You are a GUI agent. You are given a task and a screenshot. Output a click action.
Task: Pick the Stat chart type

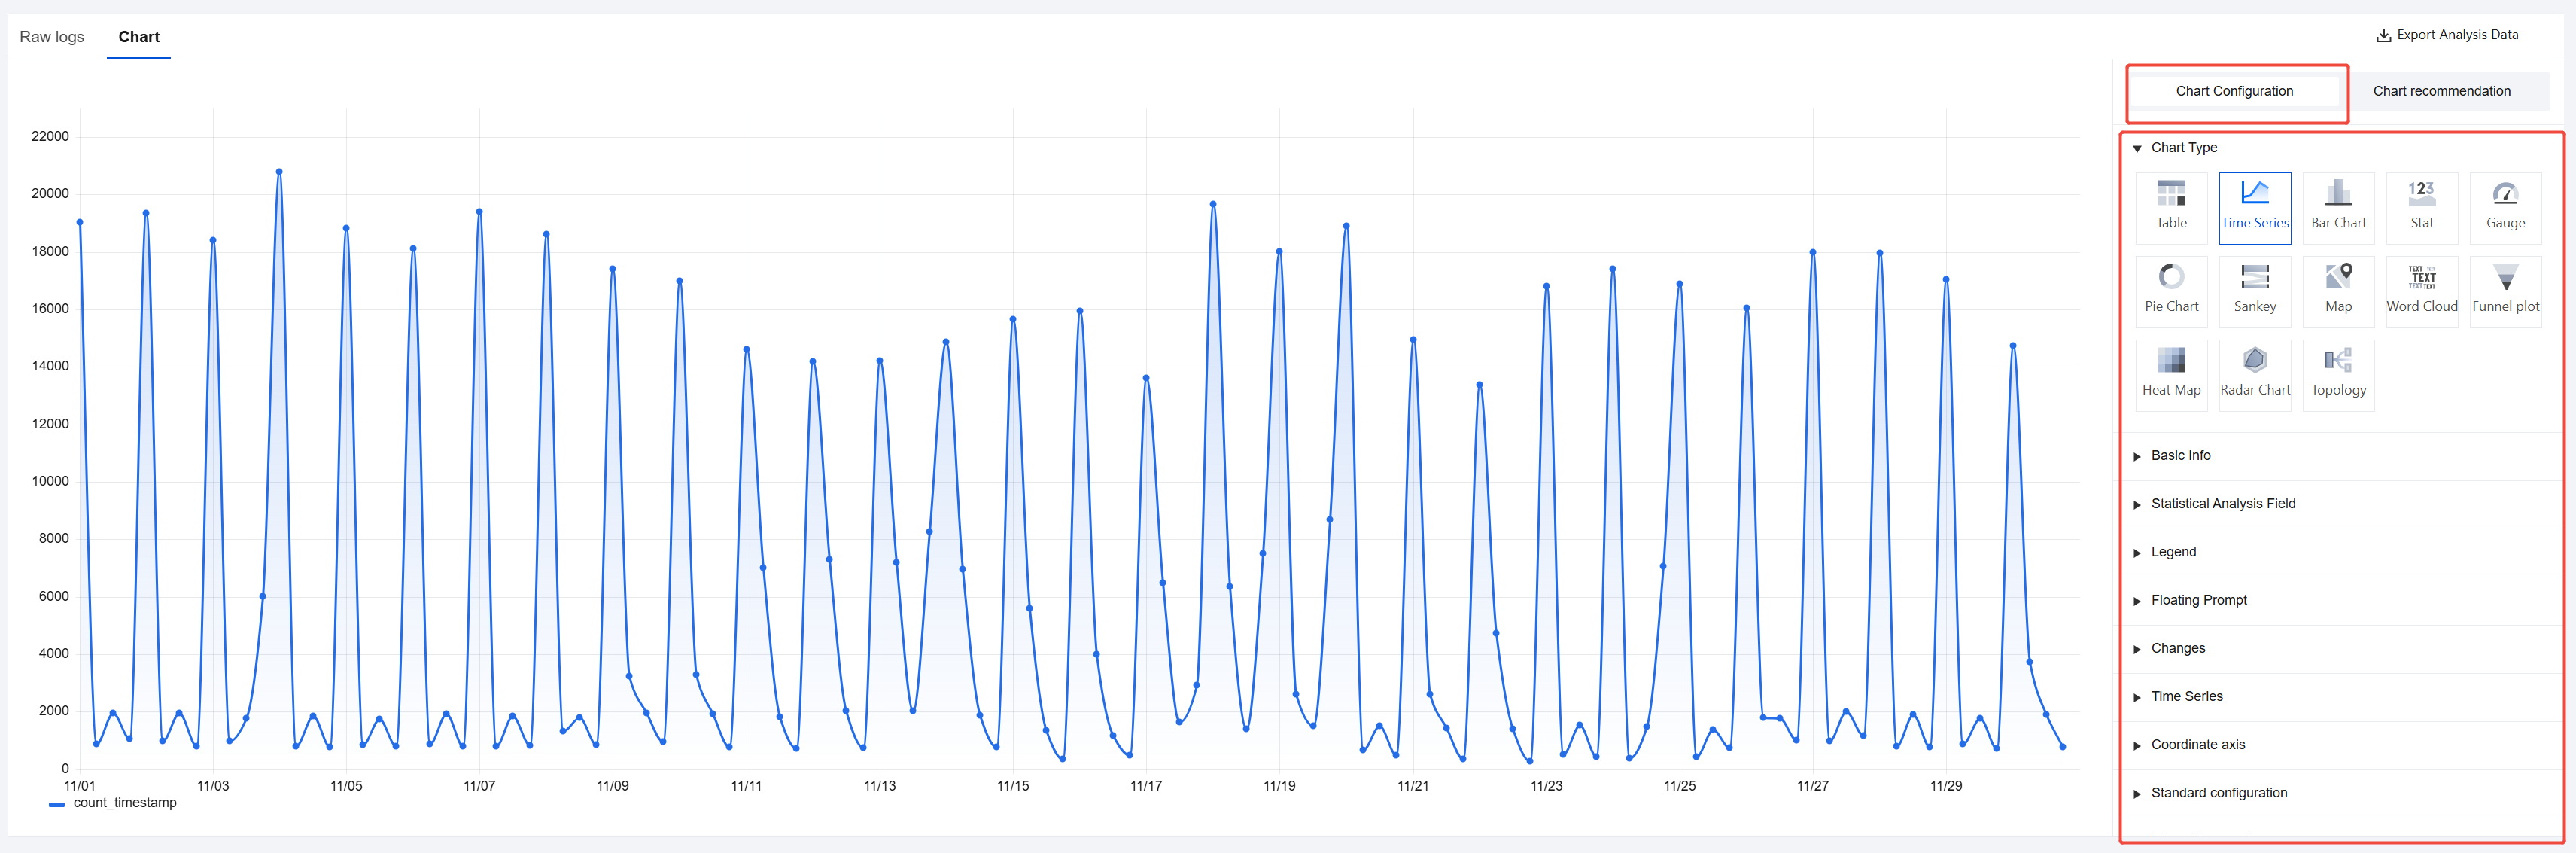tap(2420, 206)
